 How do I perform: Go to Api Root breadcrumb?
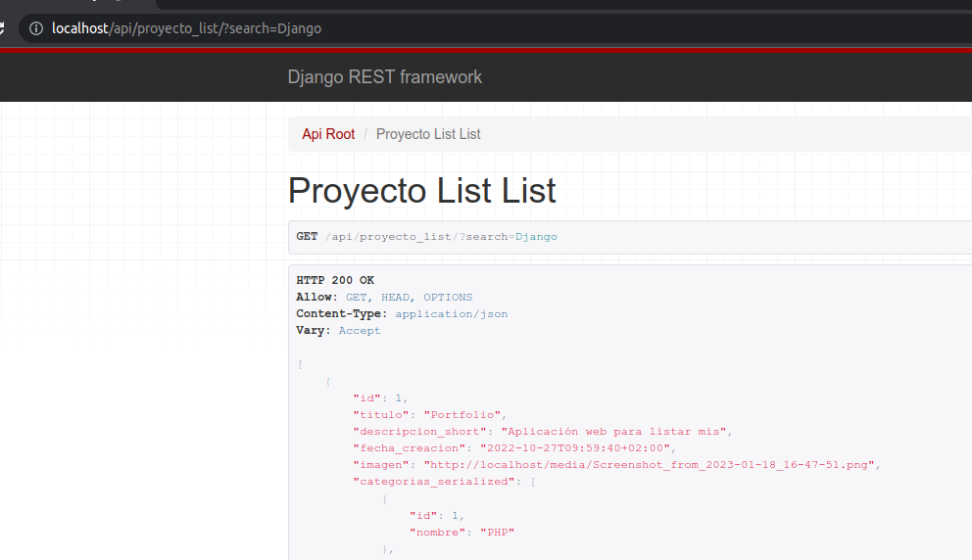pos(328,134)
